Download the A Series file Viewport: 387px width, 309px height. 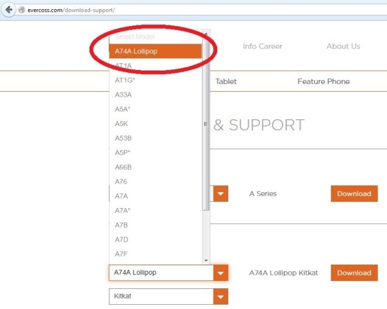pyautogui.click(x=354, y=194)
